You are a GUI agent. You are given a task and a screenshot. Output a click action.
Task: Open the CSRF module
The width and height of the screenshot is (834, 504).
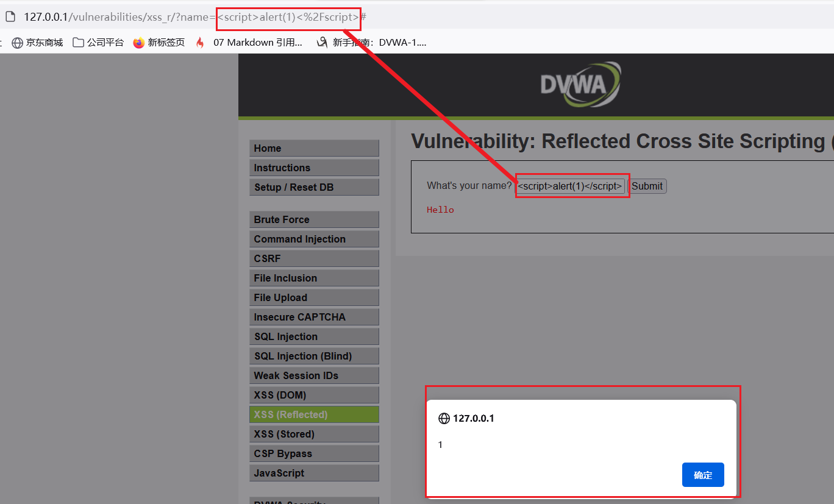[314, 258]
